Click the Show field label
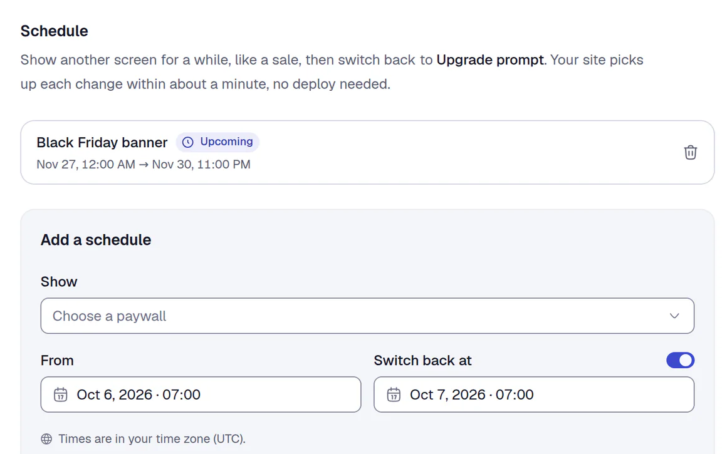The width and height of the screenshot is (727, 454). pyautogui.click(x=59, y=282)
